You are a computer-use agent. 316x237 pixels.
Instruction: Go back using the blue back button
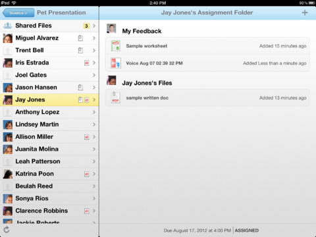pyautogui.click(x=18, y=13)
